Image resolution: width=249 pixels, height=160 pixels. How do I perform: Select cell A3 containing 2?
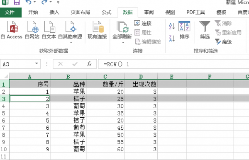click(x=30, y=99)
